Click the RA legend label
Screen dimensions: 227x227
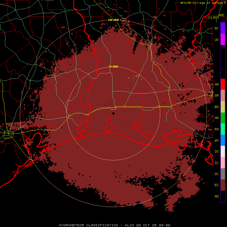coord(216,129)
